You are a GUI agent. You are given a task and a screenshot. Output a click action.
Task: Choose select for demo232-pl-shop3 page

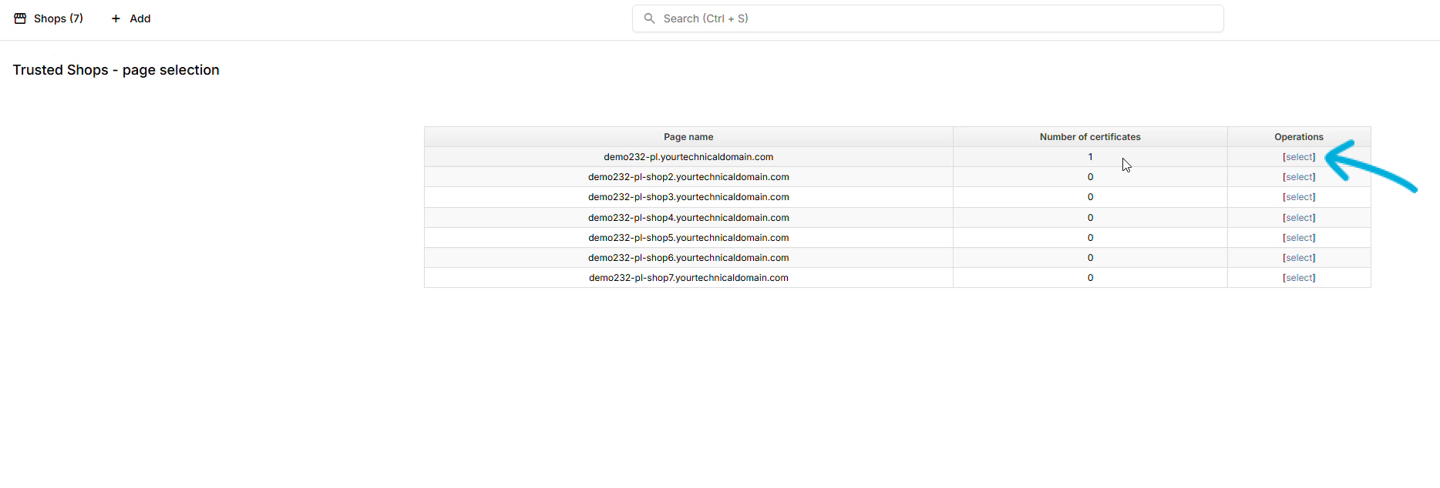tap(1299, 197)
